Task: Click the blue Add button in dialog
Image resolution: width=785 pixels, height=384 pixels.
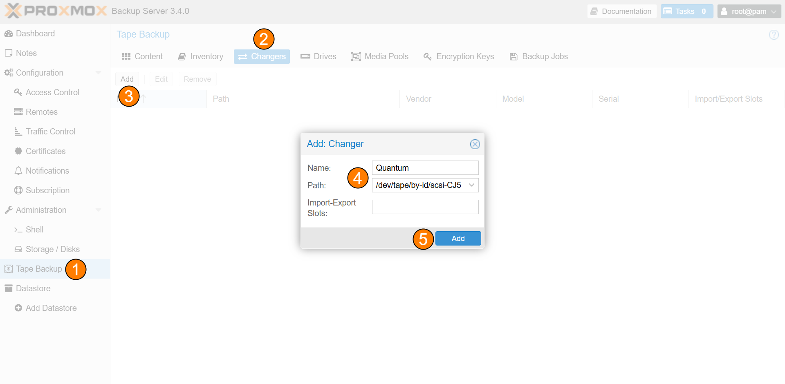Action: pyautogui.click(x=458, y=239)
